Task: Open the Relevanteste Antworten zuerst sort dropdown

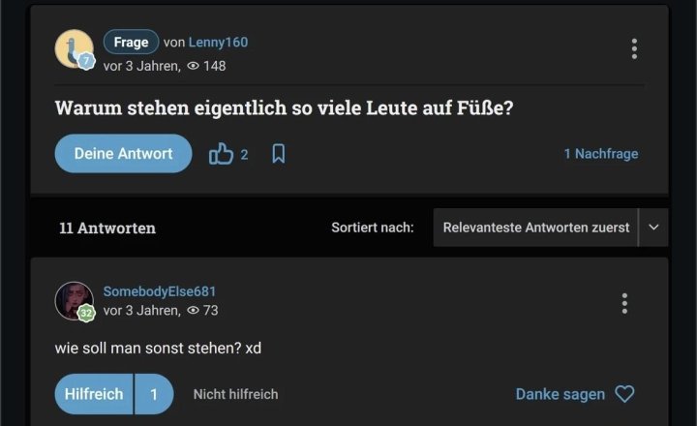Action: coord(536,228)
